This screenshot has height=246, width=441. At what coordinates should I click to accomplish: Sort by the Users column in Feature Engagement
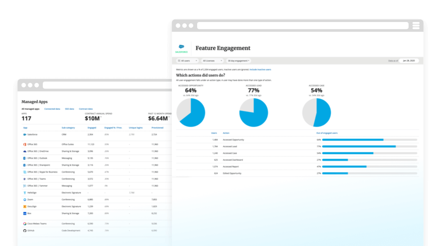coord(214,133)
